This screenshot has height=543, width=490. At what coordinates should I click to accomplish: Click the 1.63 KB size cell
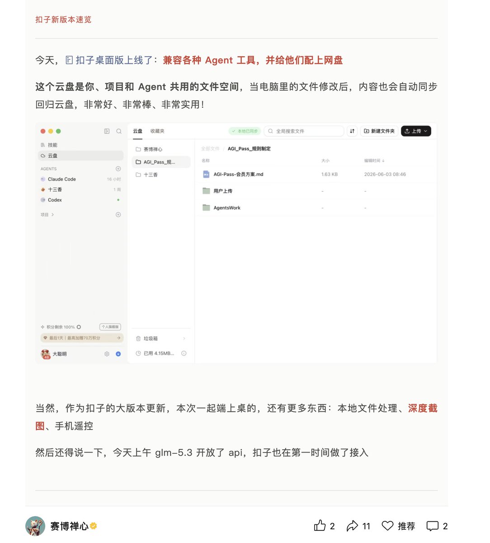(330, 174)
